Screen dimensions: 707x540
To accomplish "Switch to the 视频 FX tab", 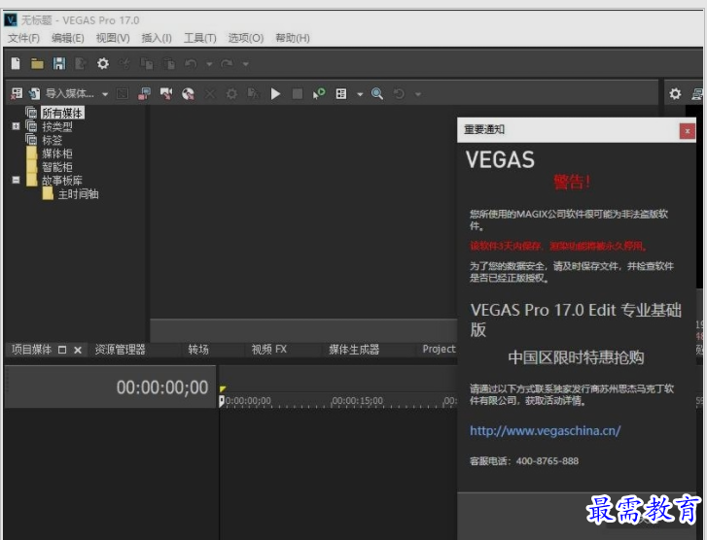I will click(269, 350).
